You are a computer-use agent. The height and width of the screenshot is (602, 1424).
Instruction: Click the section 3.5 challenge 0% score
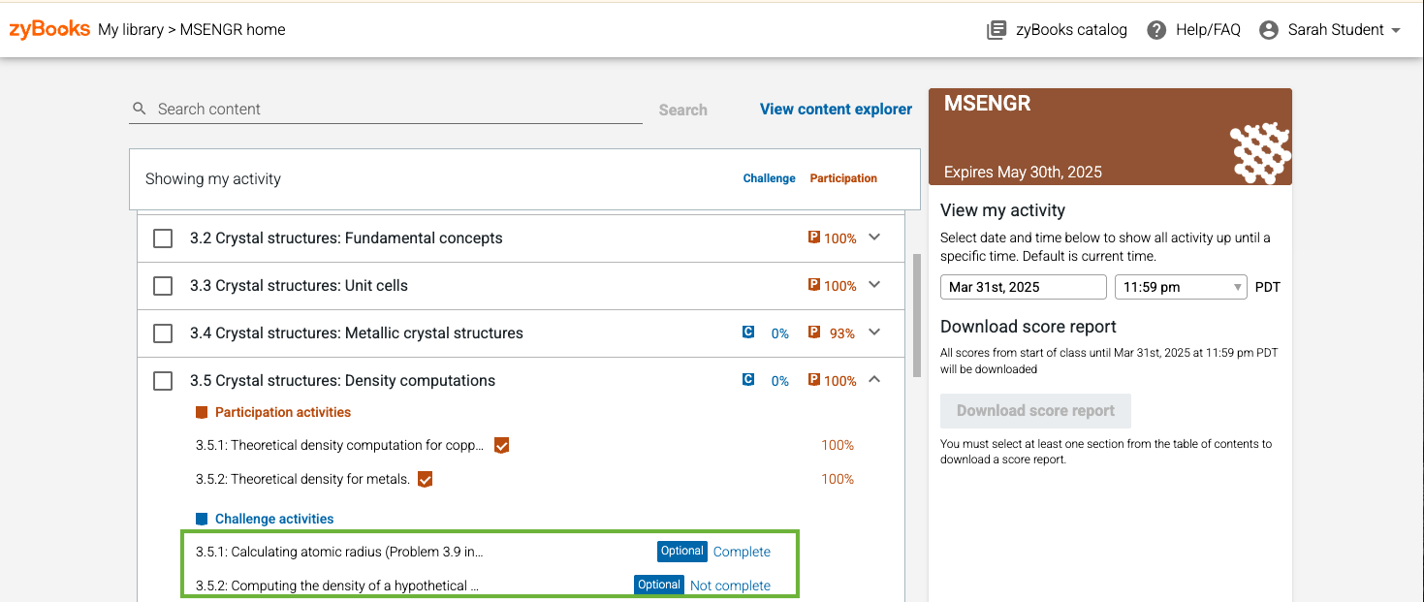point(780,381)
